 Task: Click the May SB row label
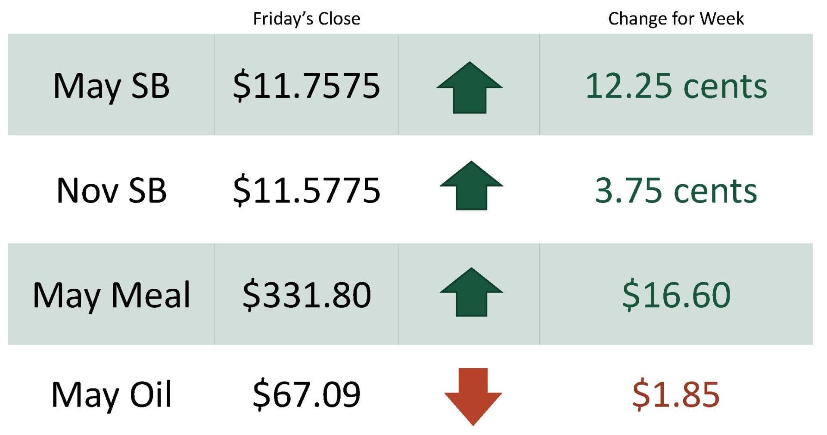(111, 86)
